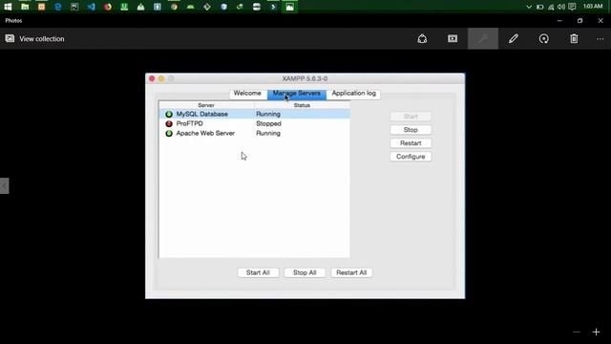Image resolution: width=611 pixels, height=344 pixels.
Task: Click the greyed-out Start button in XAMPP
Action: point(411,117)
